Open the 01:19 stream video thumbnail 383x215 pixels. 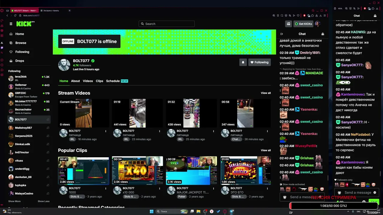(137, 113)
